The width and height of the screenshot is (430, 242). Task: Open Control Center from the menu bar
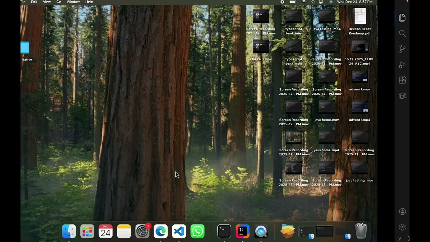tap(321, 2)
